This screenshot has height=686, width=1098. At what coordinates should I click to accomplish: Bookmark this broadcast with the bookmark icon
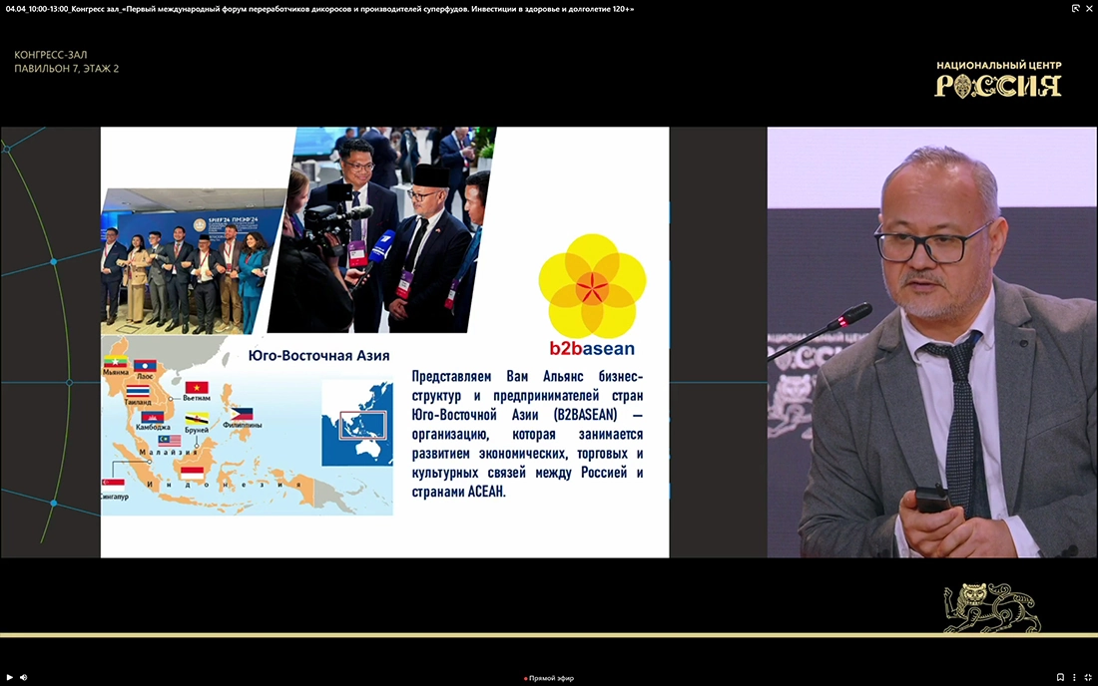1060,677
